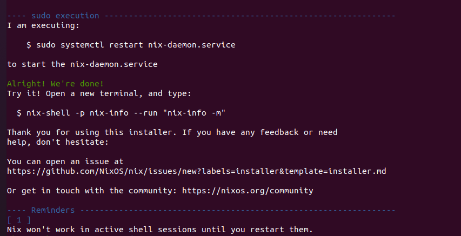Click the nix-shell nix-info command line

(121, 113)
